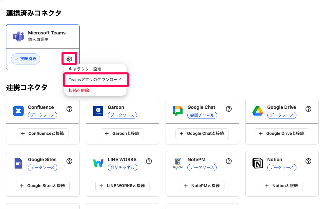Click the Notion logo icon
The height and width of the screenshot is (209, 325).
pos(258,163)
